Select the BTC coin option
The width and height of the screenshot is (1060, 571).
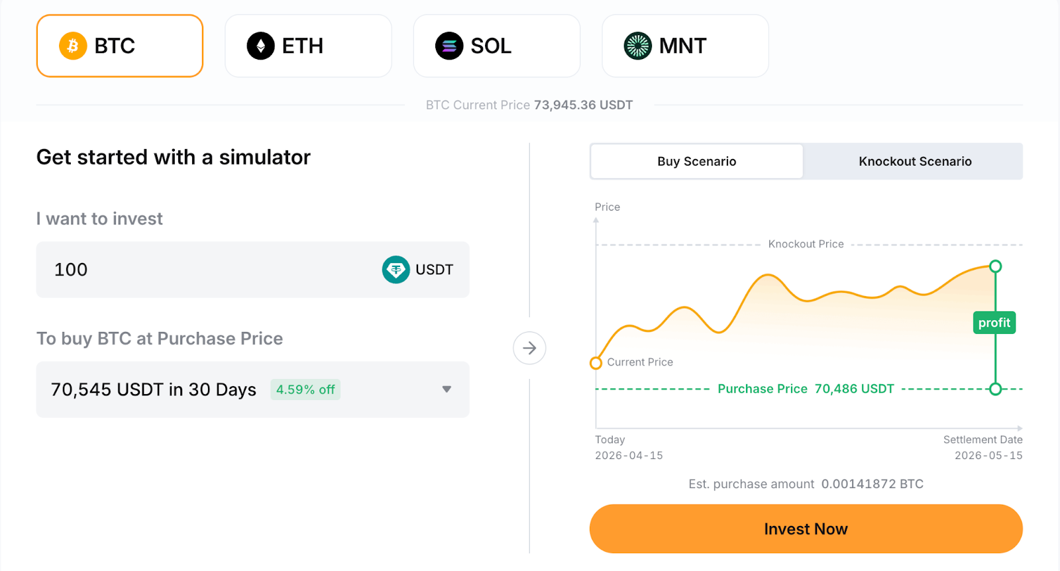tap(120, 46)
